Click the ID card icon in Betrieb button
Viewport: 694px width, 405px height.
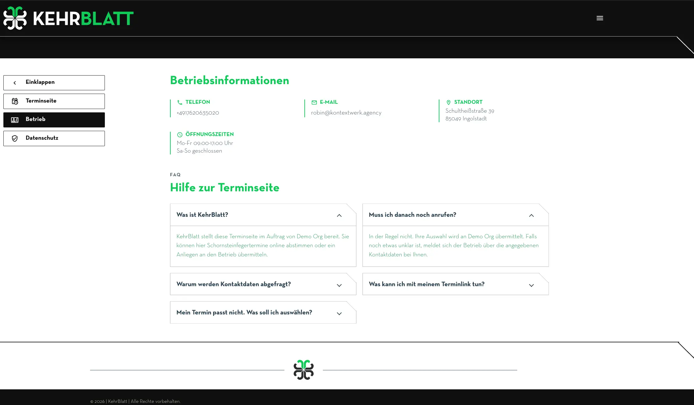15,120
